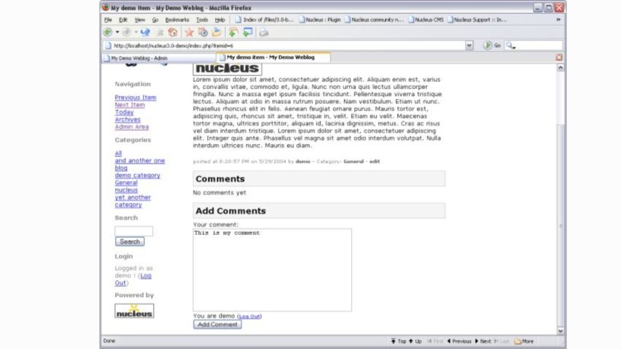Open the 'and another one' category link

pyautogui.click(x=140, y=161)
